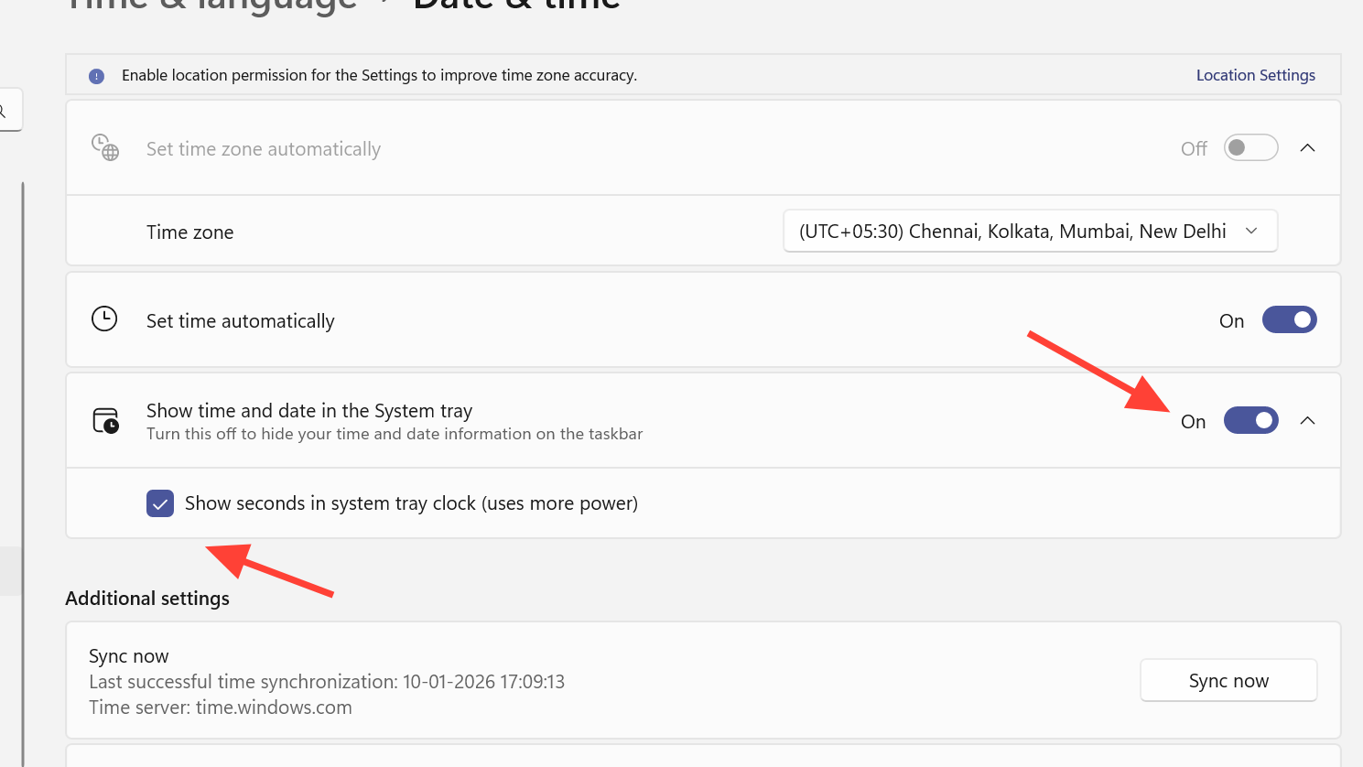Click the calendar clock System tray icon
The height and width of the screenshot is (767, 1363).
point(106,421)
